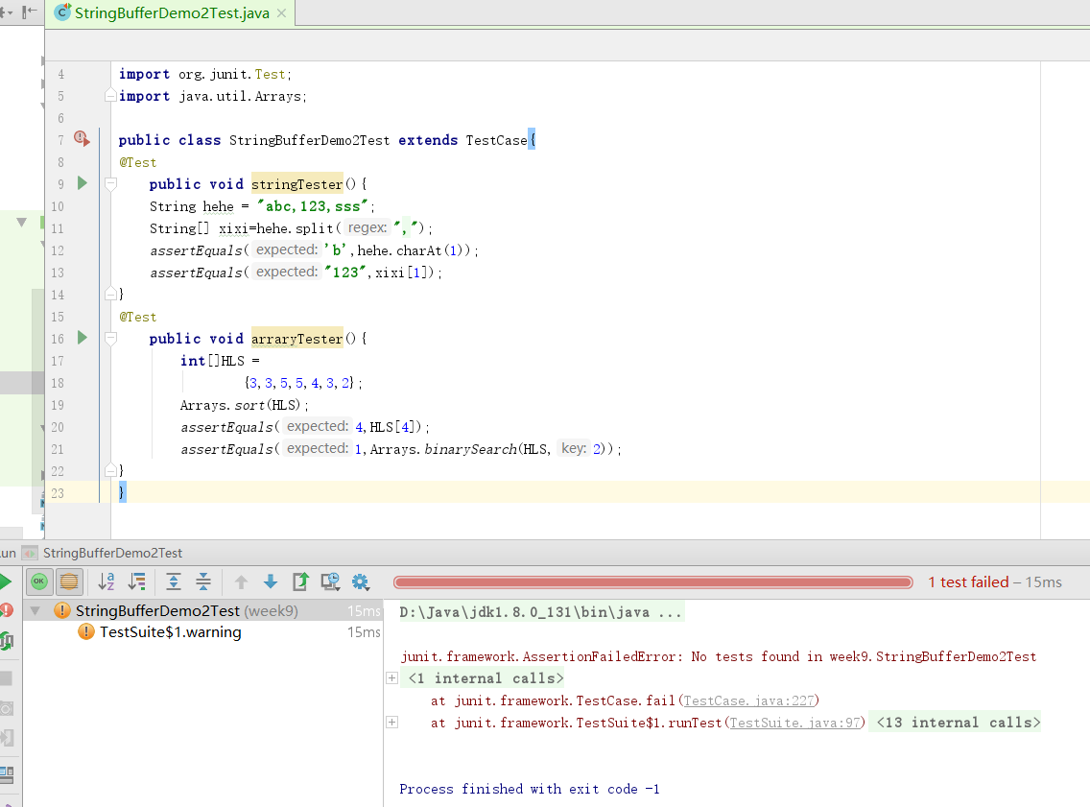Close the StringBufferDemo2Test.java tab
Viewport: 1090px width, 807px height.
click(x=281, y=13)
